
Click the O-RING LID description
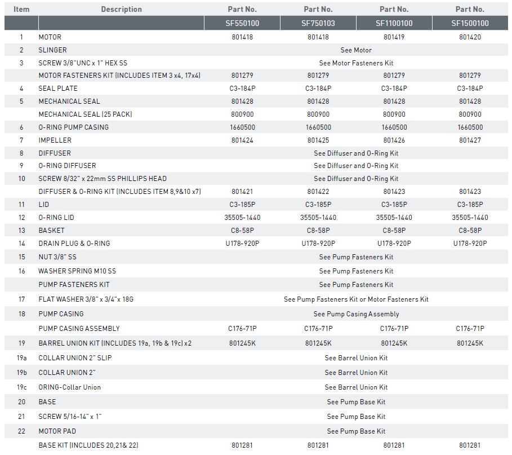56,218
